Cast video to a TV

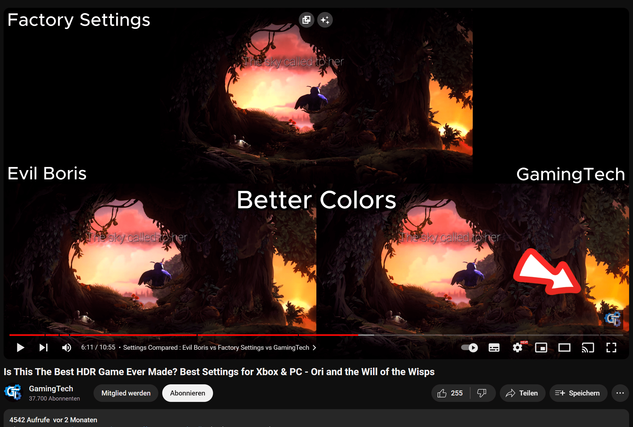[588, 348]
